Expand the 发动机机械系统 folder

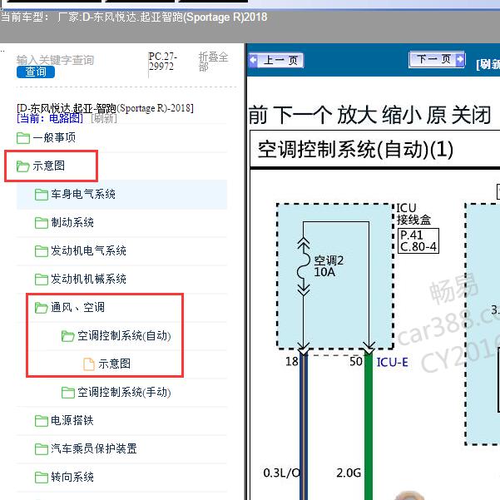tap(89, 279)
